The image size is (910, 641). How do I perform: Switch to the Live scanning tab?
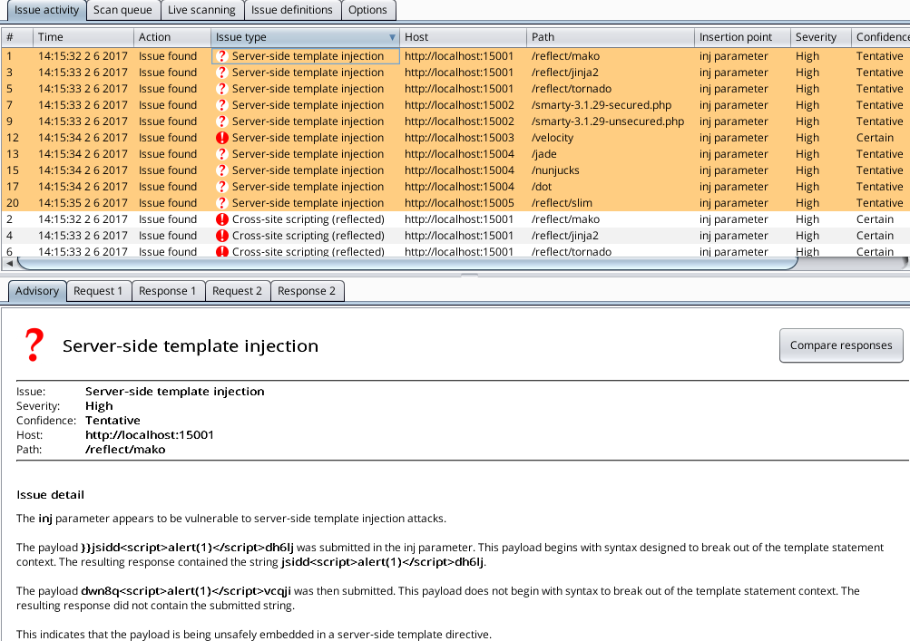coord(201,10)
